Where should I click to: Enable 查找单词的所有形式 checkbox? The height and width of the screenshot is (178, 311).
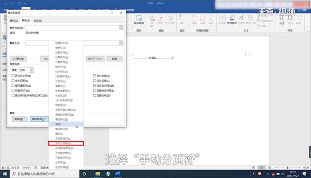point(13,96)
